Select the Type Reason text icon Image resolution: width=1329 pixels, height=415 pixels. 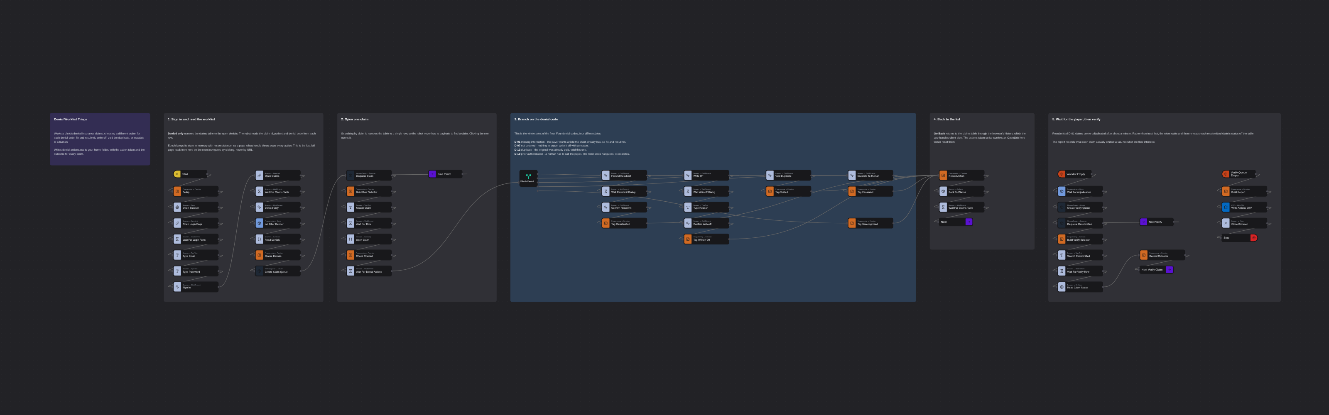coord(688,207)
